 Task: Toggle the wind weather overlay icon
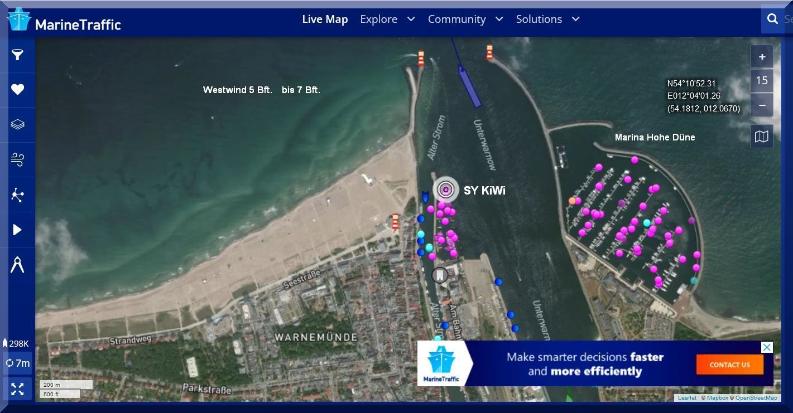click(x=17, y=160)
